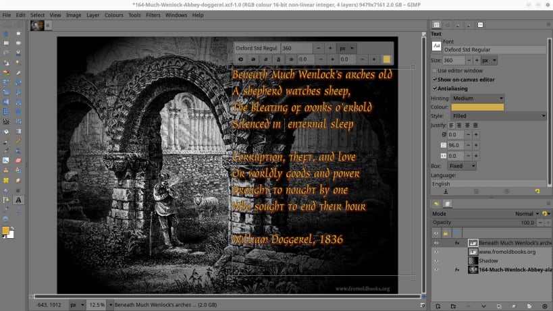Screen dimensions: 553x311
Task: Hide the Shadow layer using its eye icon
Action: click(436, 260)
